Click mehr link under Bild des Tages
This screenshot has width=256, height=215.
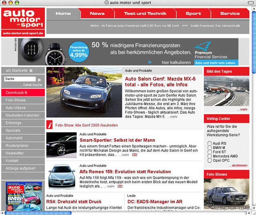coord(242,109)
